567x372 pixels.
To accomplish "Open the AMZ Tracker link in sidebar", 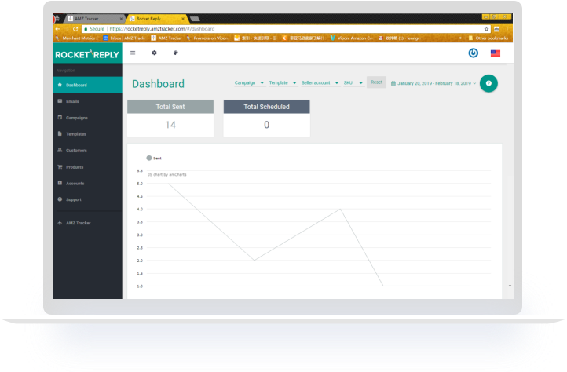I will click(x=78, y=223).
